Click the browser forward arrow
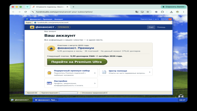197x111 pixels. [x=19, y=12]
